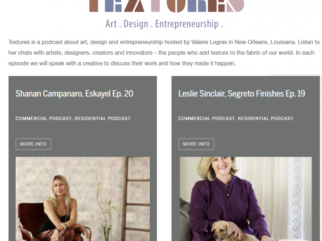Open the Leslie Sinclair, Segreto Finishes Ep. 19 title
The image size is (322, 241).
coord(242,94)
